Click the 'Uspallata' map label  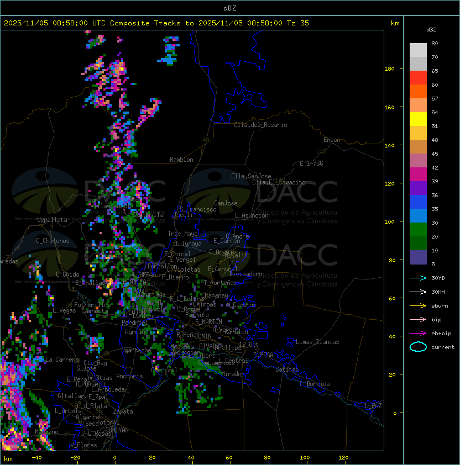tap(52, 220)
